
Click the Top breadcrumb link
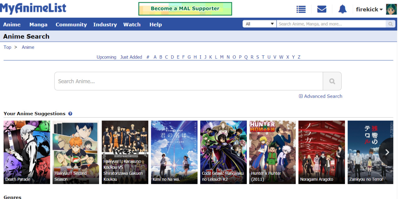[x=7, y=47]
